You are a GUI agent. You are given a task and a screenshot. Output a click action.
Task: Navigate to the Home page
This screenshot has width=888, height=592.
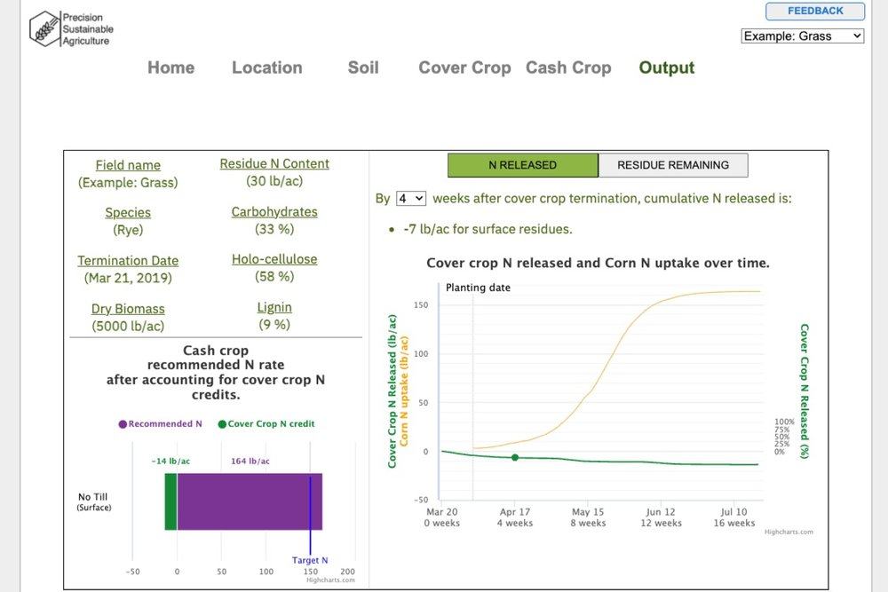pyautogui.click(x=170, y=67)
